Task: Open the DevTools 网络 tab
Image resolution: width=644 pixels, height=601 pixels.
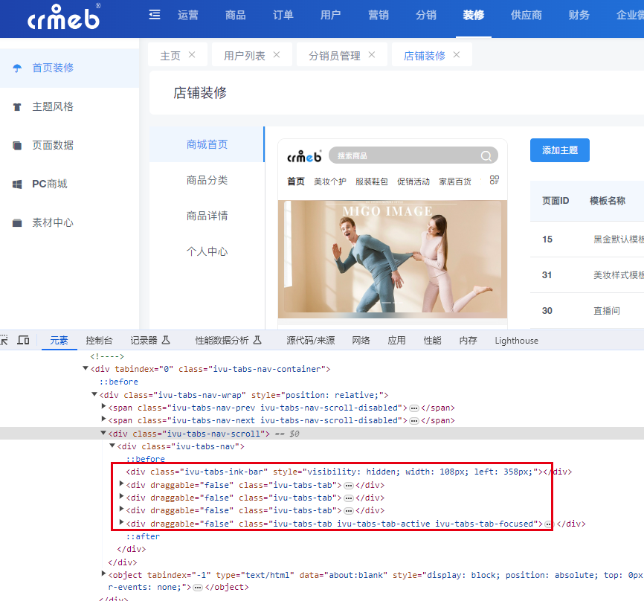Action: tap(361, 341)
